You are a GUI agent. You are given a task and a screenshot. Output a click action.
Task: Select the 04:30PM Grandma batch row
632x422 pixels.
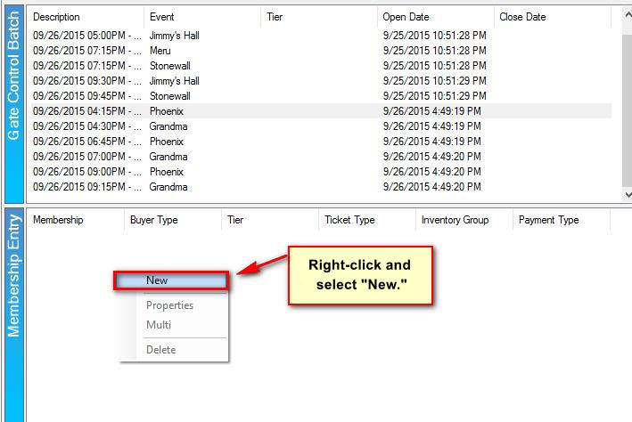coord(321,126)
